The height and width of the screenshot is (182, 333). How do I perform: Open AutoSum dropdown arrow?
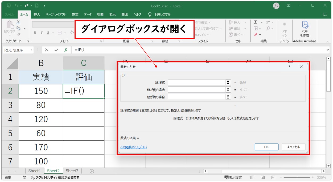[262, 22]
